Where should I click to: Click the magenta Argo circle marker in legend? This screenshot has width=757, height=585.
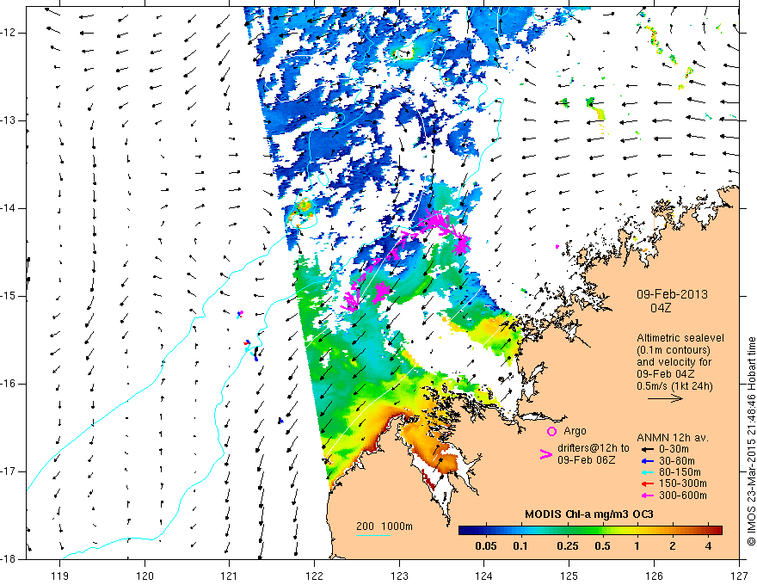(551, 432)
